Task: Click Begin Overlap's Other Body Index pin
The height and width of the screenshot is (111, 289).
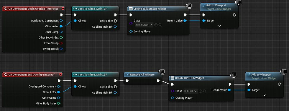Action: tap(61, 38)
